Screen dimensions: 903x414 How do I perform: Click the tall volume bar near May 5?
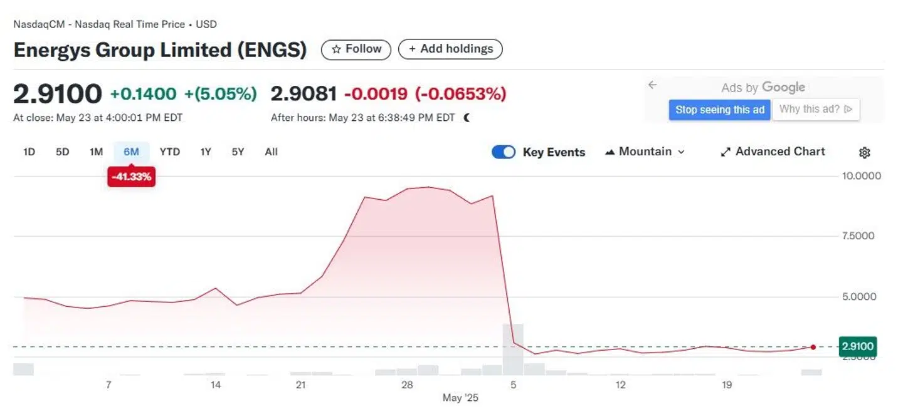click(512, 351)
